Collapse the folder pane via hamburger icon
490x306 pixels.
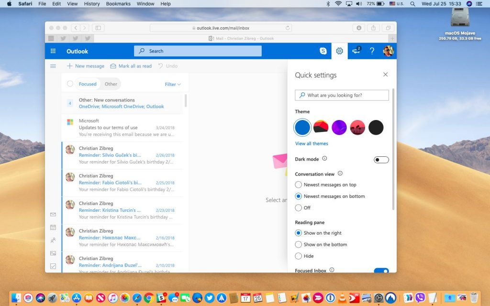[53, 66]
